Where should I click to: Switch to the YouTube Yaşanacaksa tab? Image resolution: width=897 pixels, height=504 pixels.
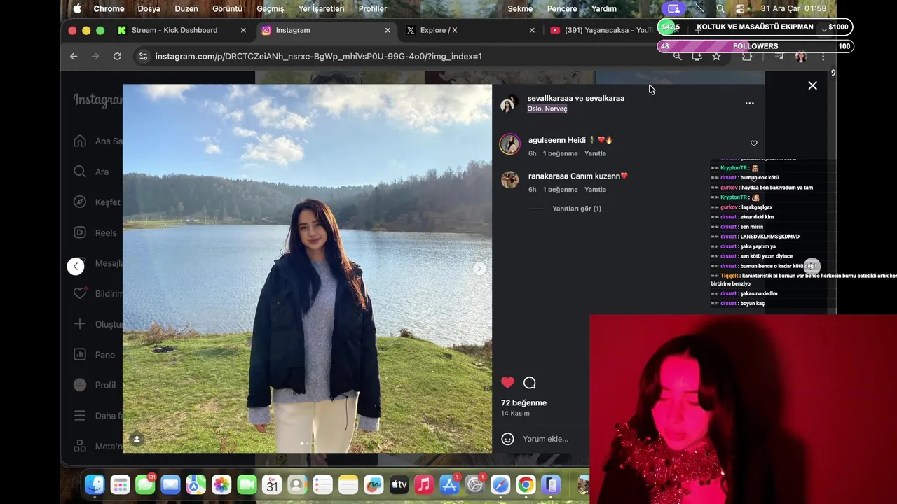(601, 30)
